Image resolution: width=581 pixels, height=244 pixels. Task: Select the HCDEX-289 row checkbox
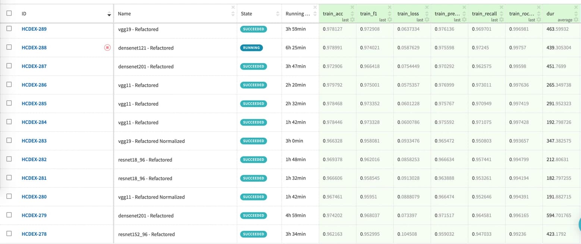click(9, 28)
